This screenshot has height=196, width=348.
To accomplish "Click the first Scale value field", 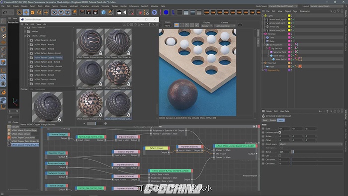I will [x=284, y=128].
